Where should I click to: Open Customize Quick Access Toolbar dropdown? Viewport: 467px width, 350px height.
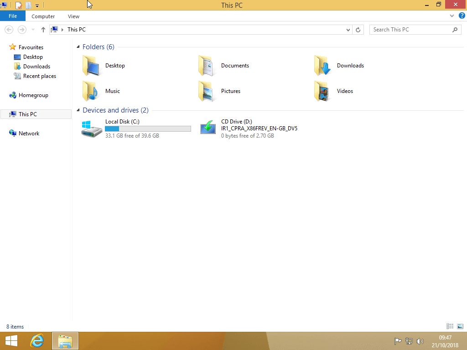[37, 5]
